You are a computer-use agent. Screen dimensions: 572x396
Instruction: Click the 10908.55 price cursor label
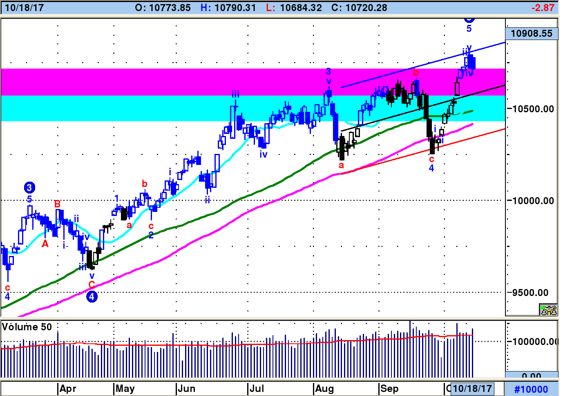pos(532,33)
